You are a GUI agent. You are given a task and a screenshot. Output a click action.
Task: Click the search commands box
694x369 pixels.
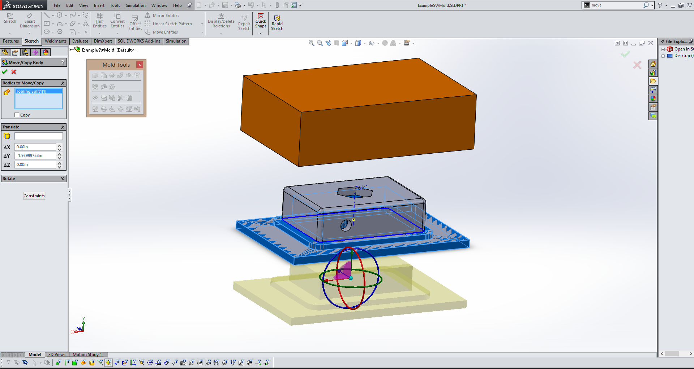point(617,5)
